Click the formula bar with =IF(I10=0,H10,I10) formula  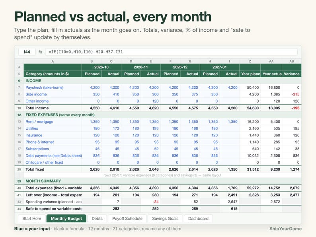pos(171,52)
